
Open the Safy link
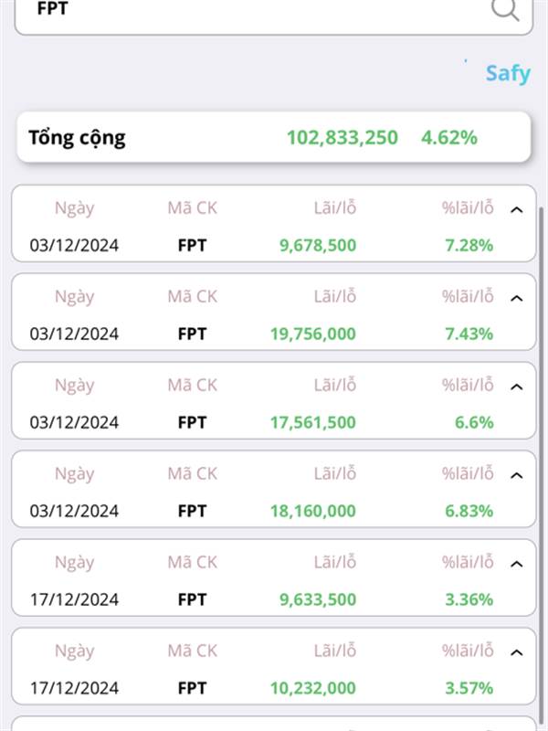(x=508, y=74)
